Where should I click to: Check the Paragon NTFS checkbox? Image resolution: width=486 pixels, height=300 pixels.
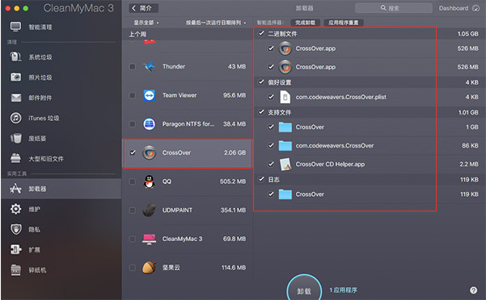(133, 124)
